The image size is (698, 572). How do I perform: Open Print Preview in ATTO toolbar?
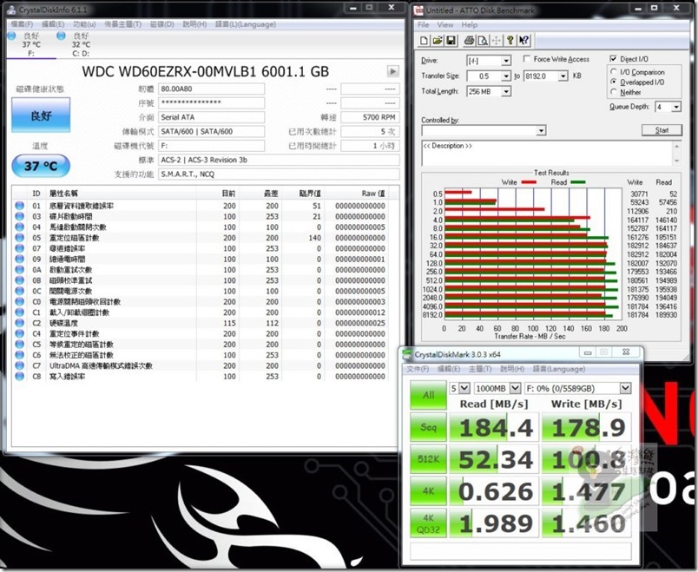482,41
